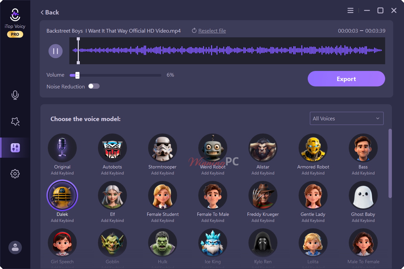Click Reselect file link
Image resolution: width=404 pixels, height=269 pixels.
(212, 31)
